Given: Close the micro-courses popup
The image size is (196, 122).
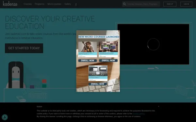Looking at the screenshot, I should click(117, 33).
